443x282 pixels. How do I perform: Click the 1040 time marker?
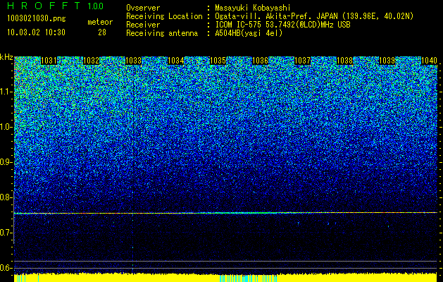429,61
